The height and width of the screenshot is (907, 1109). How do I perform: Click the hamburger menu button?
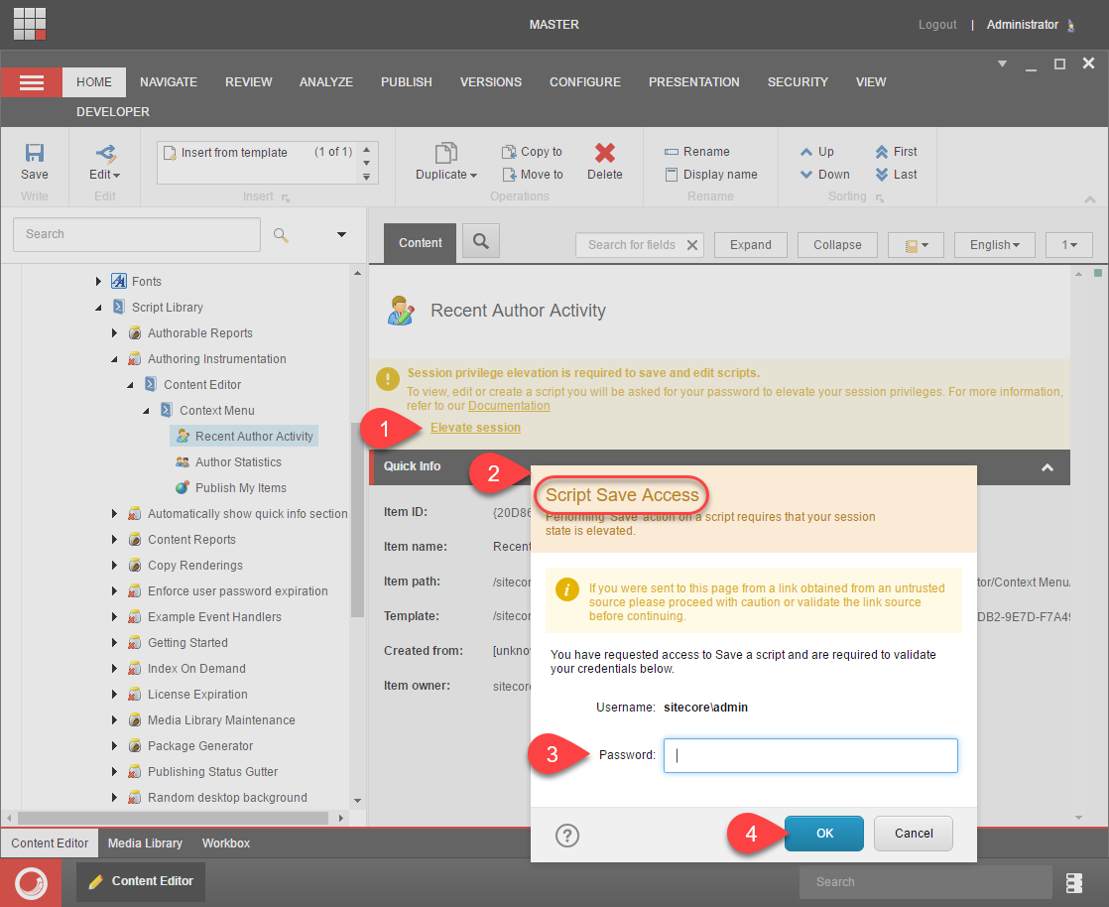[32, 82]
